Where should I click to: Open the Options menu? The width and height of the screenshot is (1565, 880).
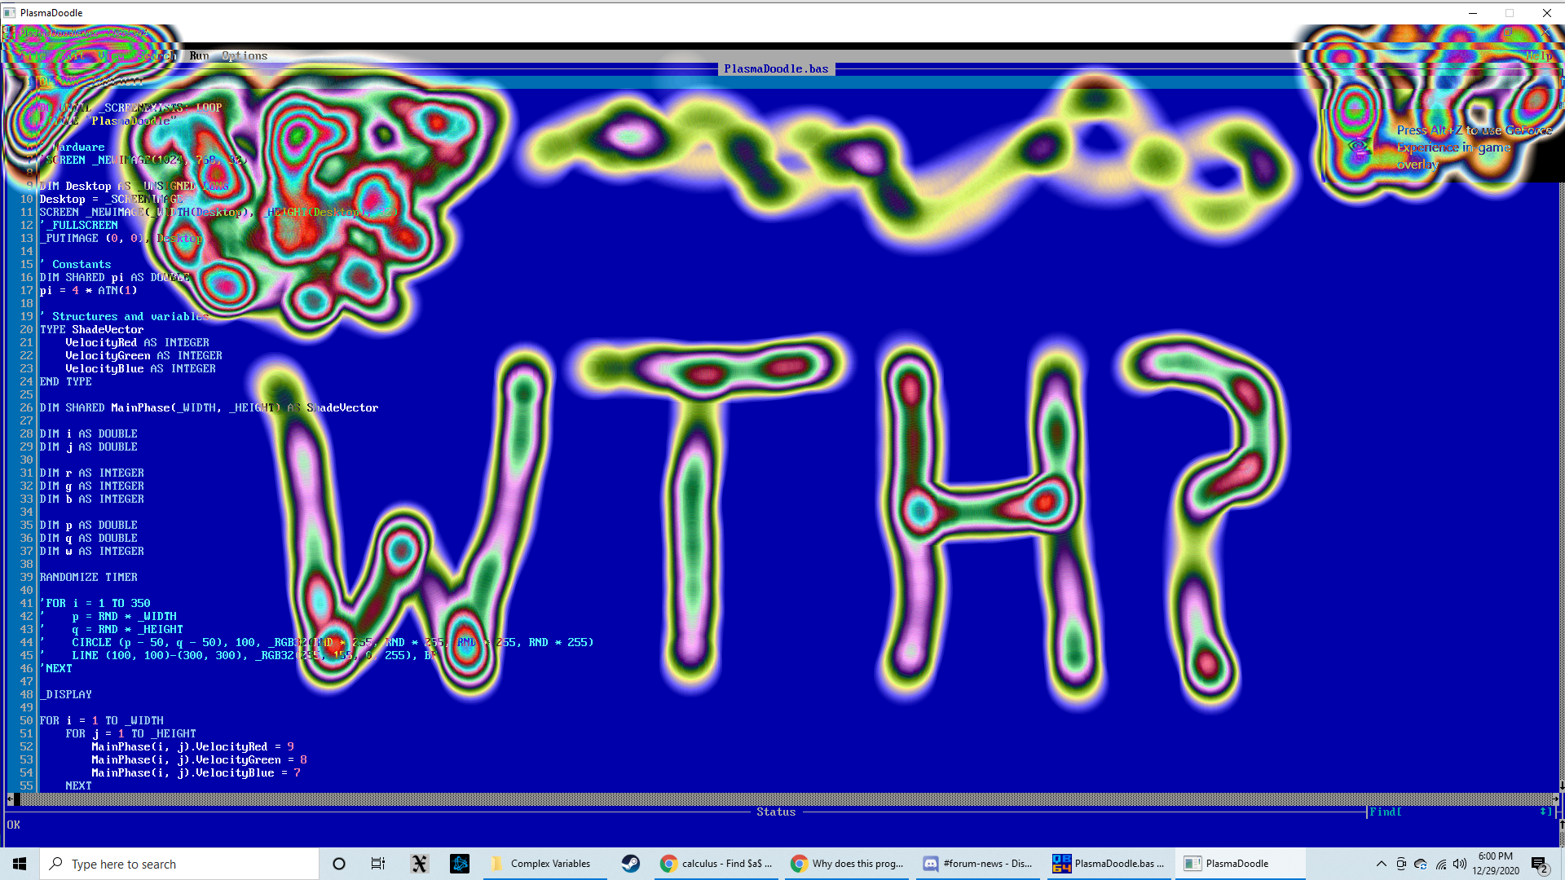245,56
